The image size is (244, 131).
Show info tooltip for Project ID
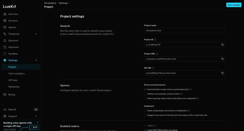[x=155, y=40]
